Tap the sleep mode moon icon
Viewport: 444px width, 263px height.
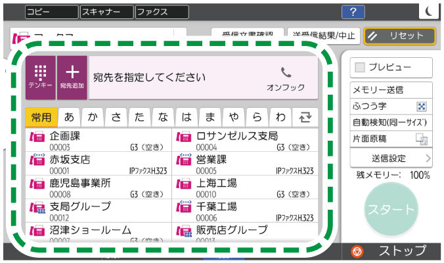point(430,11)
